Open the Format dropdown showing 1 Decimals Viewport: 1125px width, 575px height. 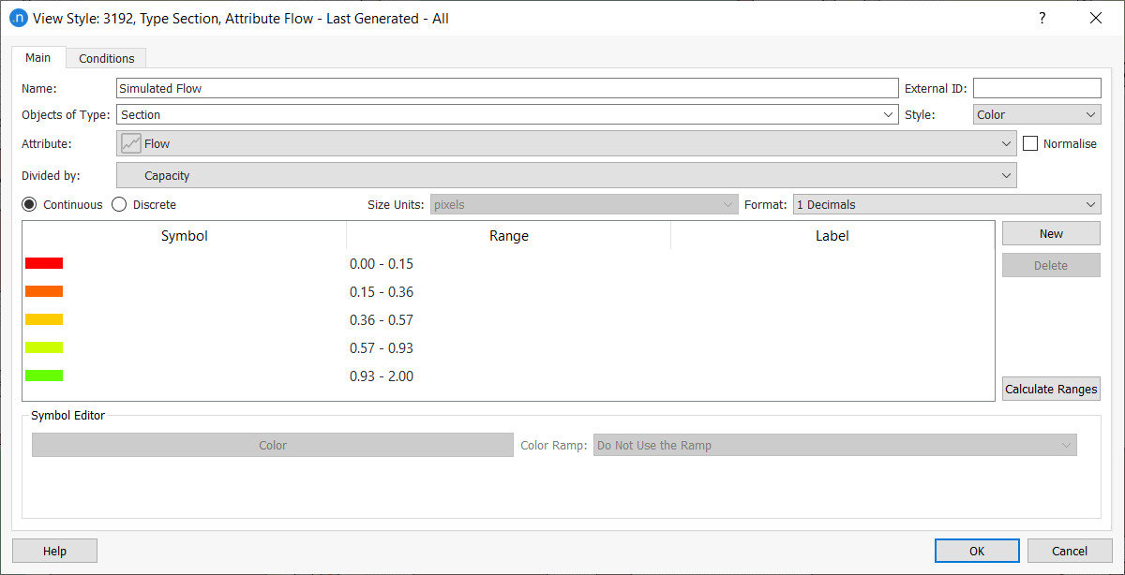pyautogui.click(x=946, y=204)
